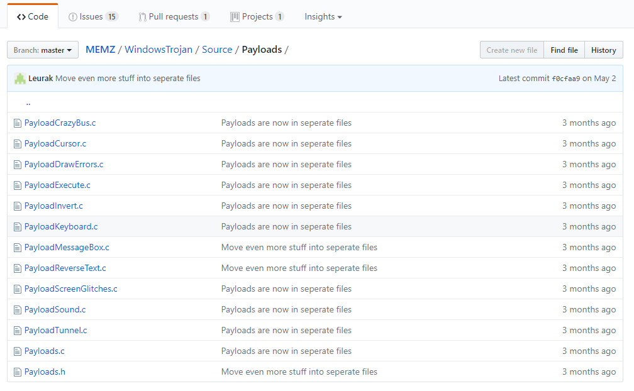Click the file icon beside PayloadReverseText.c
634x391 pixels.
(18, 268)
